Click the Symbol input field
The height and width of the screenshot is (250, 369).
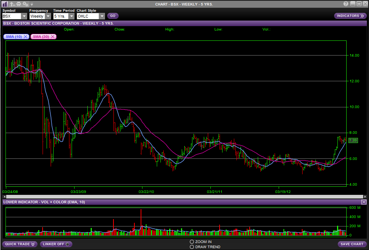(x=11, y=16)
